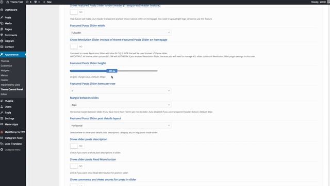Open Featured Posts Slider items per row dropdown

[120, 91]
